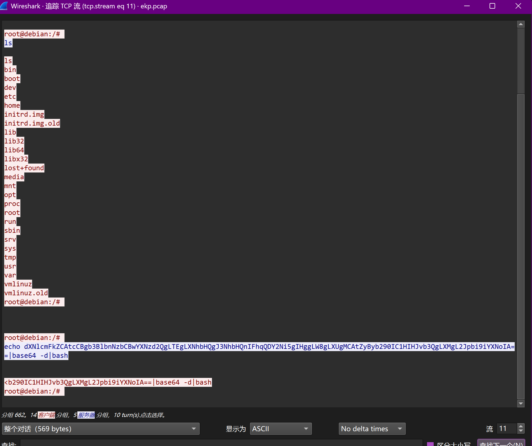
Task: Open the No delta times dropdown
Action: click(372, 429)
